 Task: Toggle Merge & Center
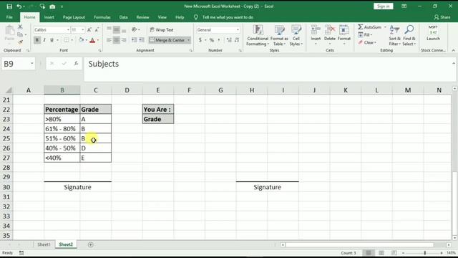pyautogui.click(x=167, y=40)
